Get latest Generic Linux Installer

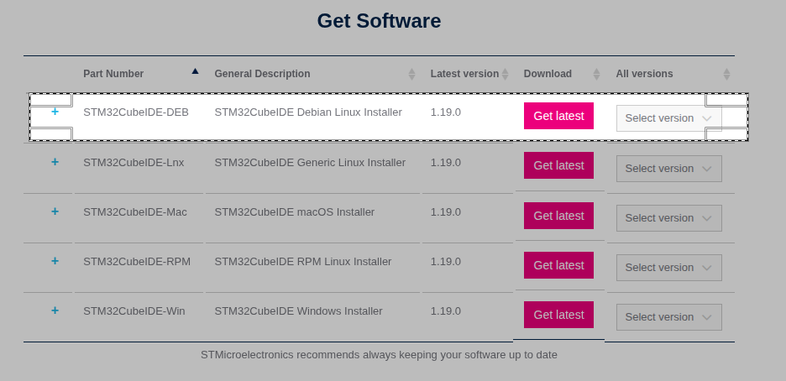[x=558, y=165]
